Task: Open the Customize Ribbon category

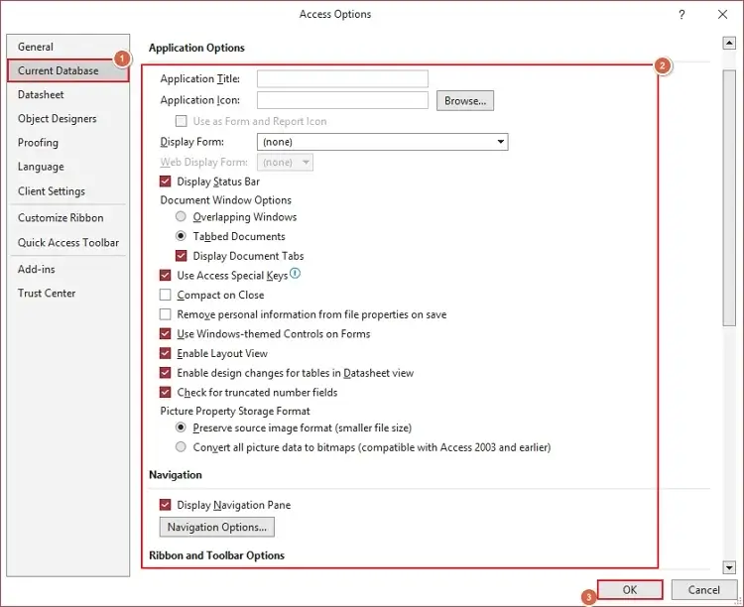Action: [68, 218]
